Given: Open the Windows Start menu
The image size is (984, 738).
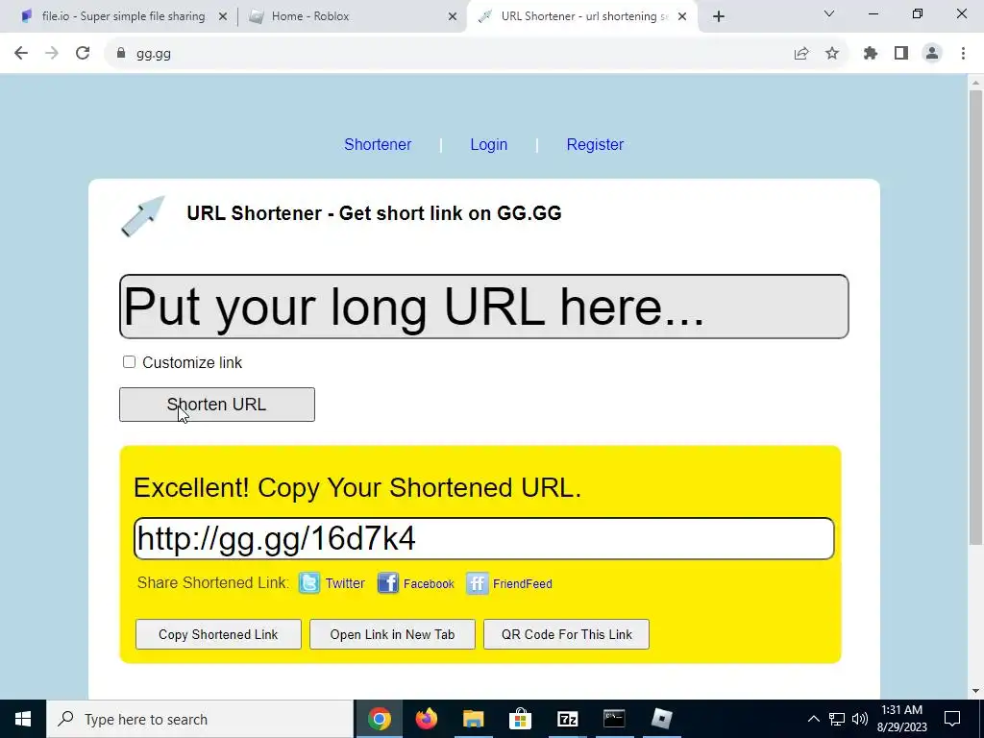Looking at the screenshot, I should point(23,719).
